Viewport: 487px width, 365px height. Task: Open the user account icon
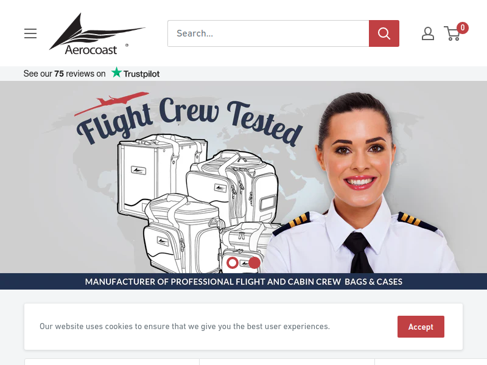[428, 33]
